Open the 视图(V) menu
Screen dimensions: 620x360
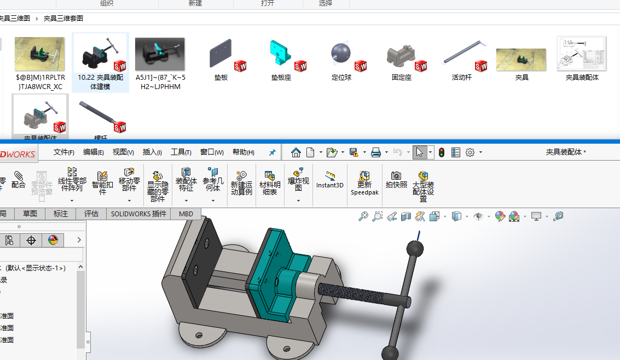tap(123, 152)
